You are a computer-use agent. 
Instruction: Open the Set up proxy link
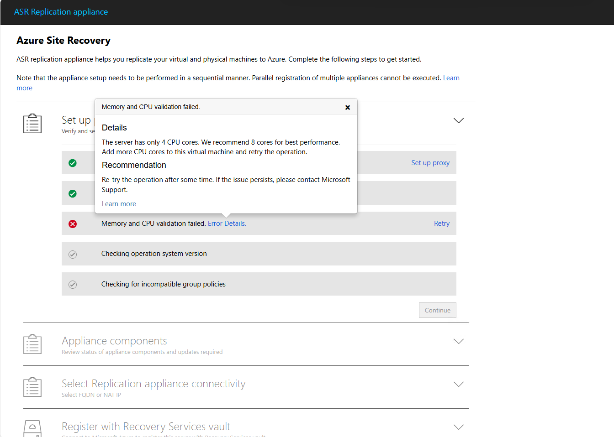[x=430, y=163]
